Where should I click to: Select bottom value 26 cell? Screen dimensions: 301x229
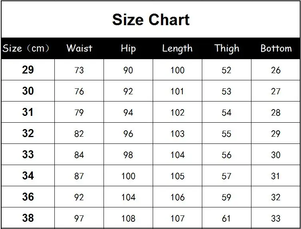276,70
